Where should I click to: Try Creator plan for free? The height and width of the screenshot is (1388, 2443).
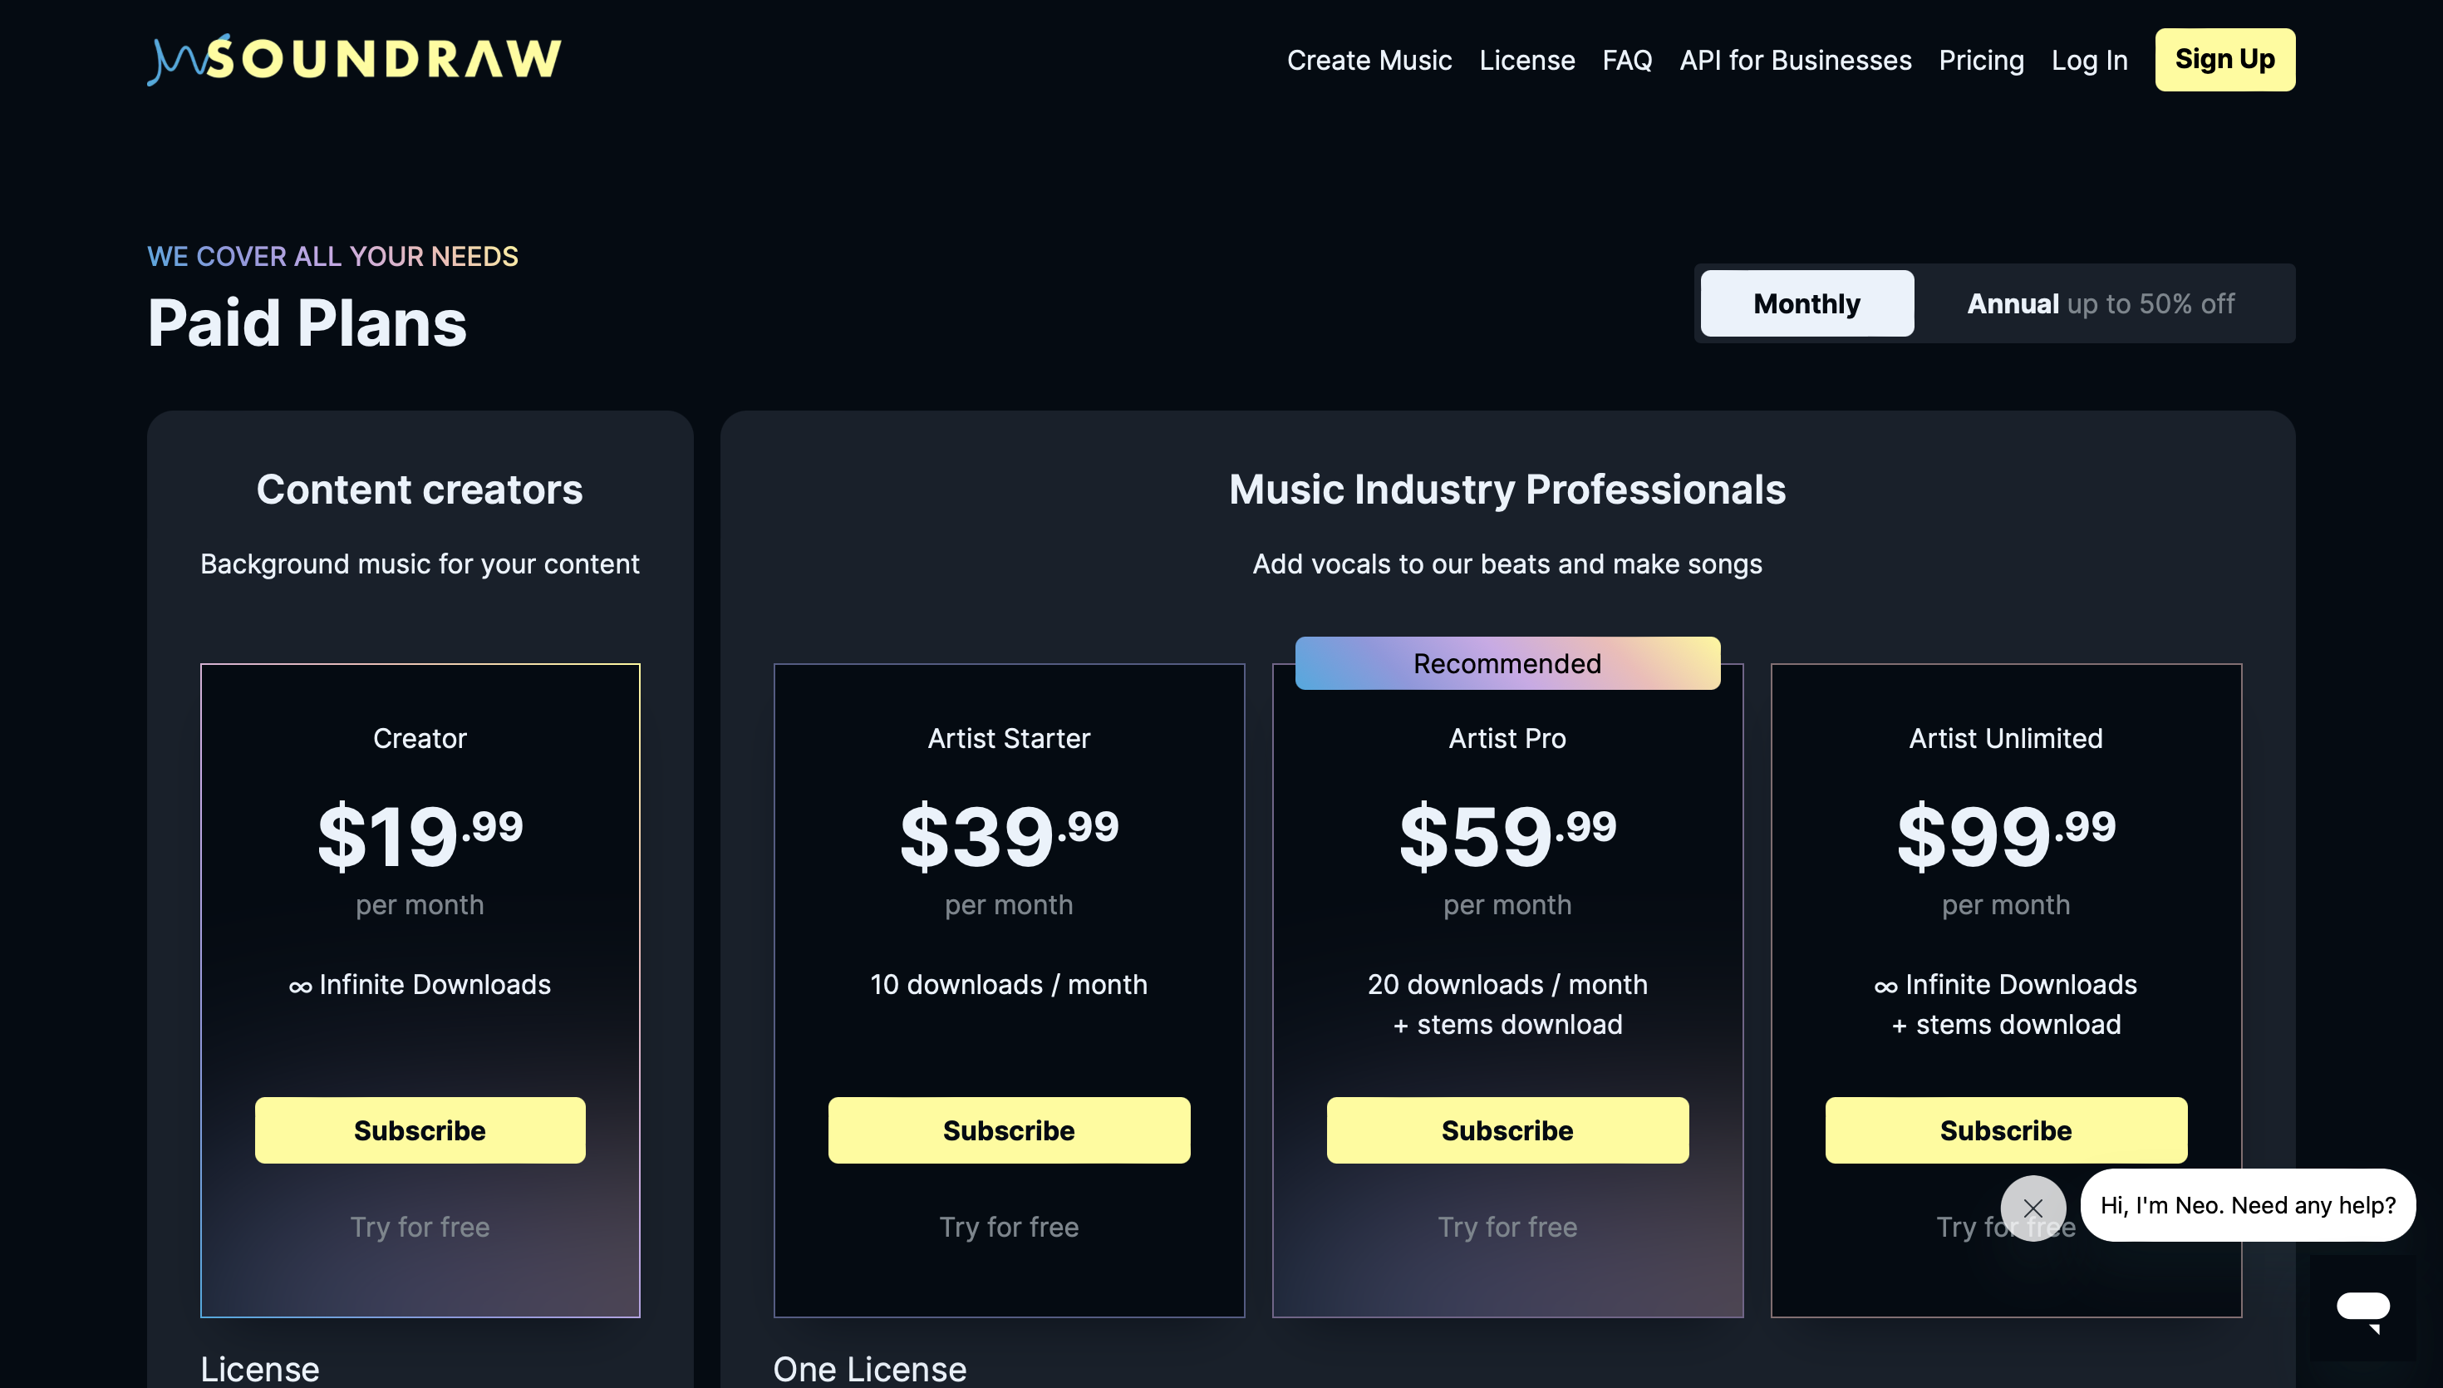pos(420,1226)
